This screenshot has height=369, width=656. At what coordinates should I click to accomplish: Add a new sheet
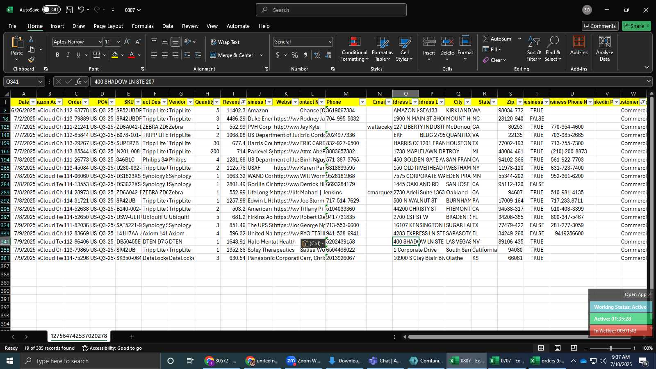click(132, 337)
